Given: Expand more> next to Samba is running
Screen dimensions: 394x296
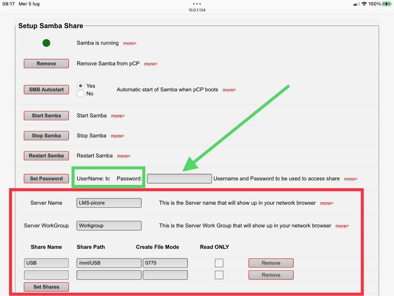Looking at the screenshot, I should click(130, 43).
